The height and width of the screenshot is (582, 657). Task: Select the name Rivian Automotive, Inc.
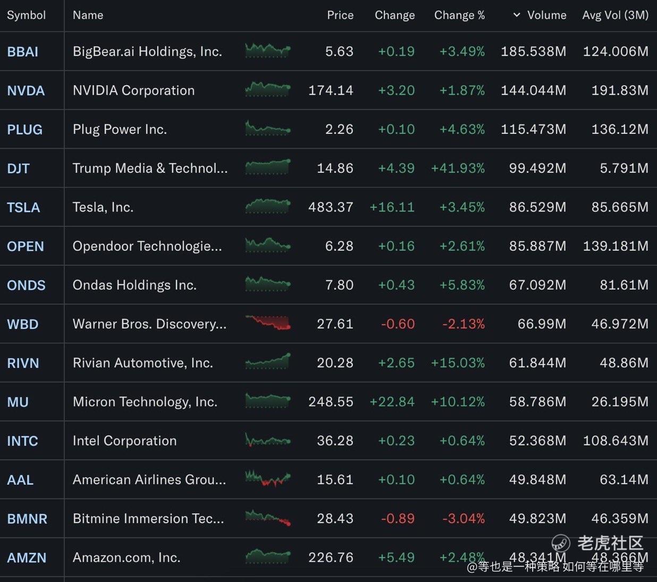tap(143, 363)
